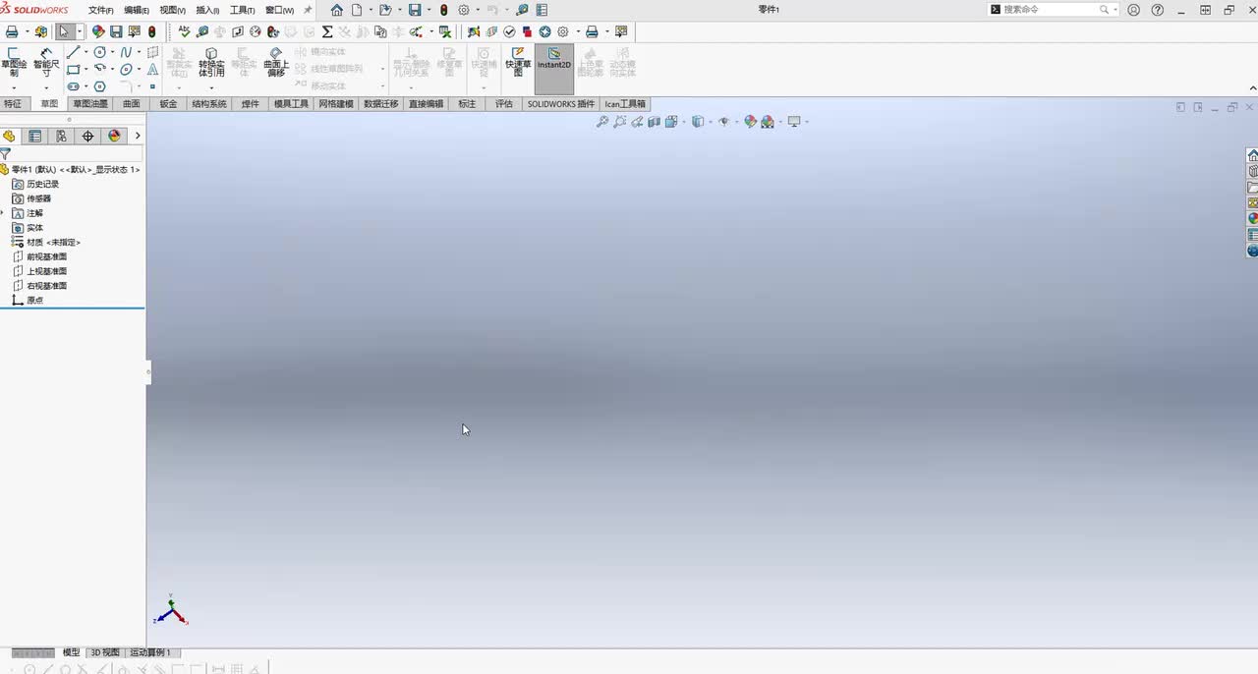Open the circle tool dropdown arrow
The height and width of the screenshot is (674, 1258).
click(x=112, y=52)
